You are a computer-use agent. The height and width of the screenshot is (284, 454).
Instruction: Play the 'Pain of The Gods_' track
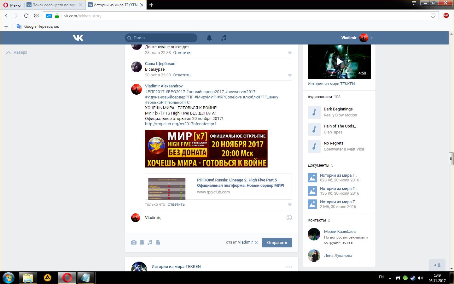pos(314,129)
